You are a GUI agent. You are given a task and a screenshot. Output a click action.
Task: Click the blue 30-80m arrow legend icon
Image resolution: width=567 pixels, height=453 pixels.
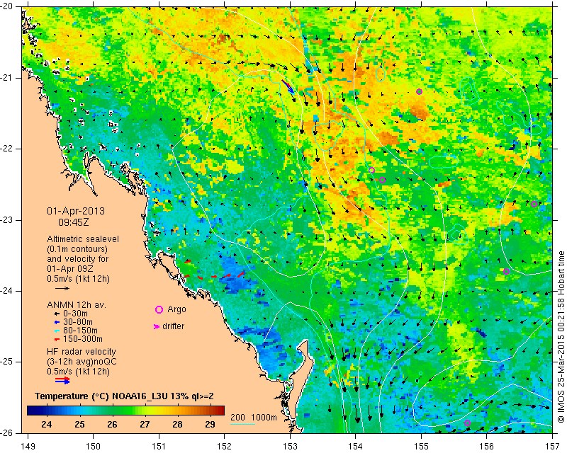pos(57,323)
